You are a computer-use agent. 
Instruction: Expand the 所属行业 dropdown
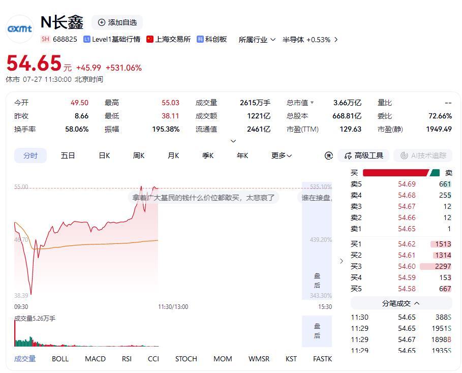coord(257,40)
